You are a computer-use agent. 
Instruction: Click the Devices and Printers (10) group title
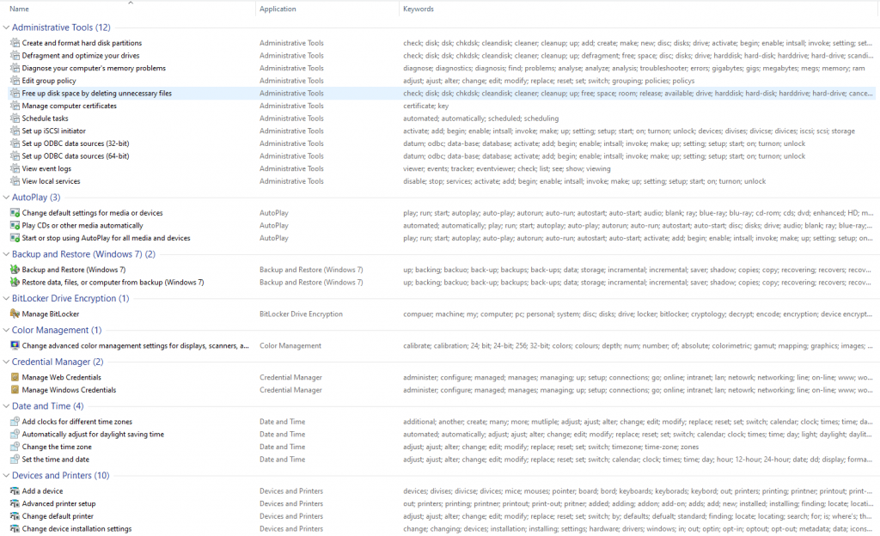pyautogui.click(x=61, y=476)
